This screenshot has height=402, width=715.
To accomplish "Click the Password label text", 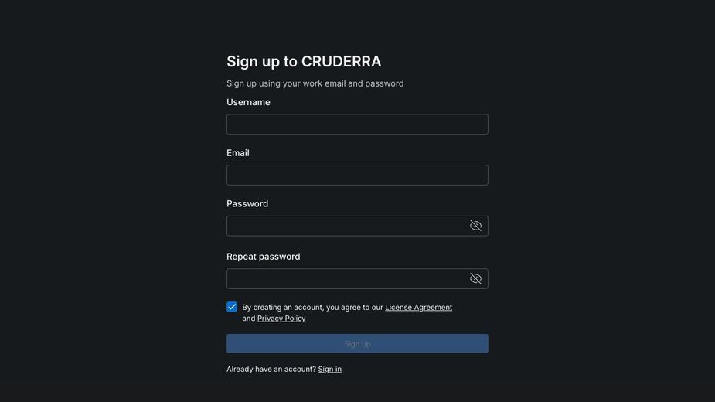I will click(247, 204).
